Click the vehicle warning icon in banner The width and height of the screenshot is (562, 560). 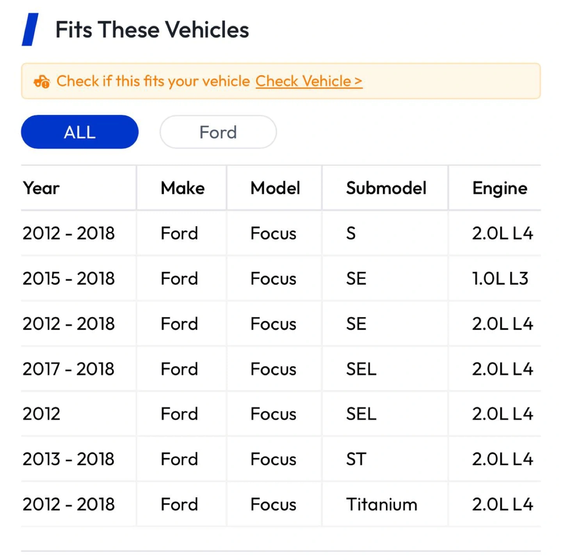coord(42,82)
